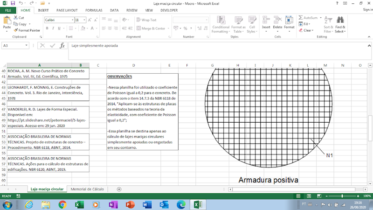This screenshot has width=373, height=210.
Task: Switch to the FORMULAS ribbon tab
Action: (x=94, y=10)
